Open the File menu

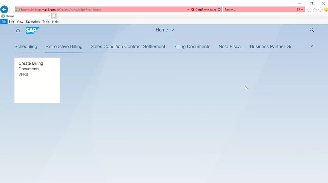4,22
